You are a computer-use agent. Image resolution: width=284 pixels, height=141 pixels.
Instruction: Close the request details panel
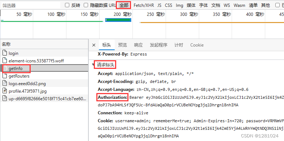click(x=94, y=45)
